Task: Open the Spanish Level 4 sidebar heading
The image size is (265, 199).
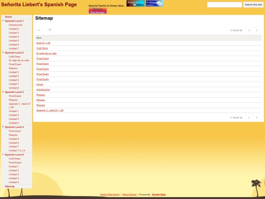Action: (x=14, y=127)
